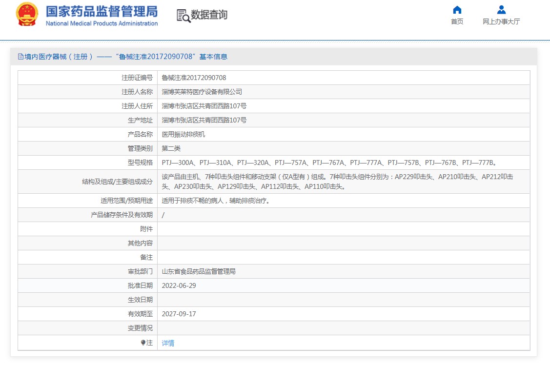The height and width of the screenshot is (366, 550).
Task: Click the registration number 鲁械注准20172090708 value
Action: [194, 78]
